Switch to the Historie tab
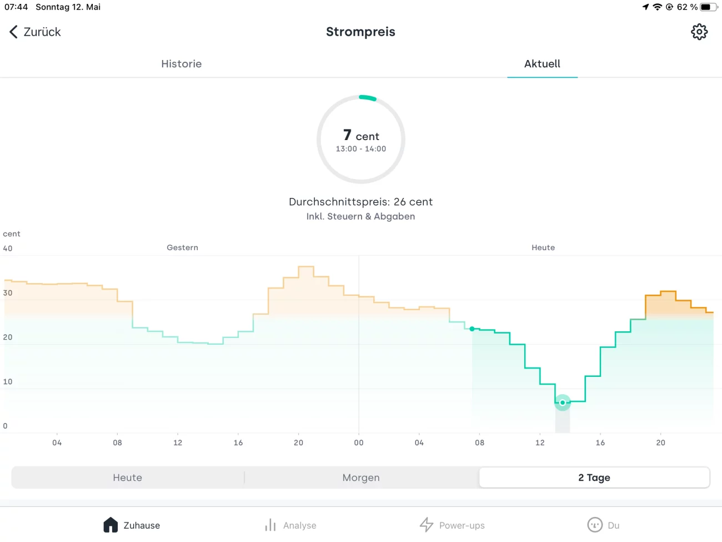Screen dimensions: 722x542 click(181, 64)
